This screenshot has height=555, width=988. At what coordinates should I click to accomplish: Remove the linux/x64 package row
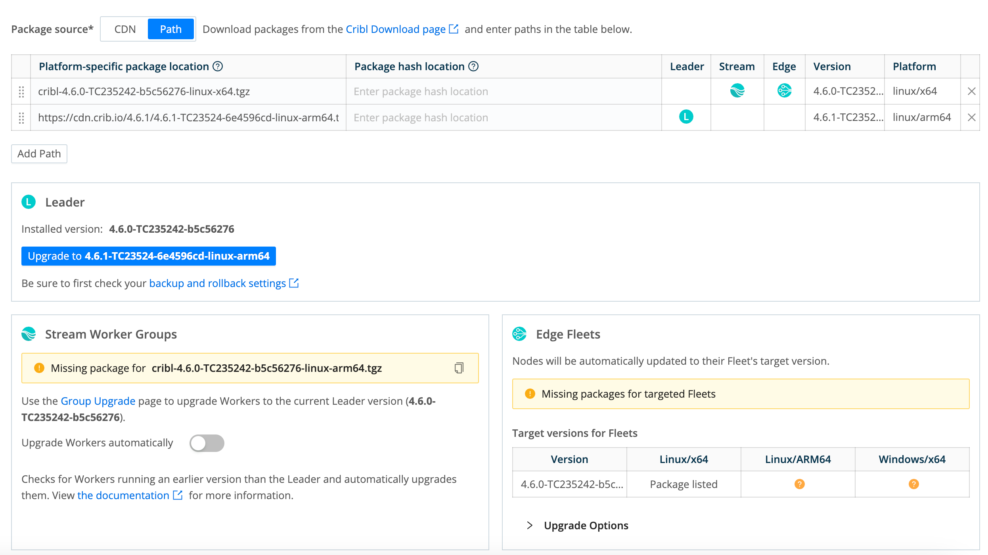coord(971,92)
